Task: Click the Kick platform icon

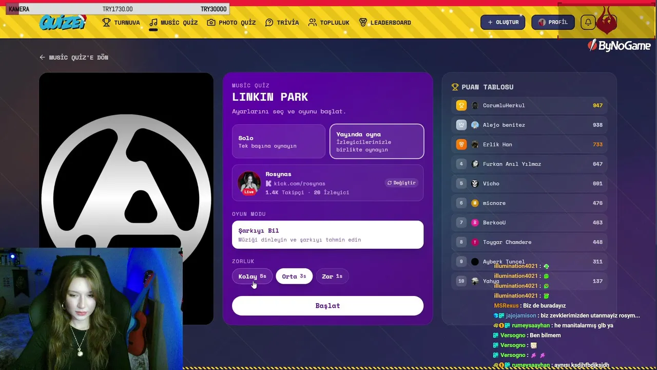Action: pyautogui.click(x=268, y=183)
